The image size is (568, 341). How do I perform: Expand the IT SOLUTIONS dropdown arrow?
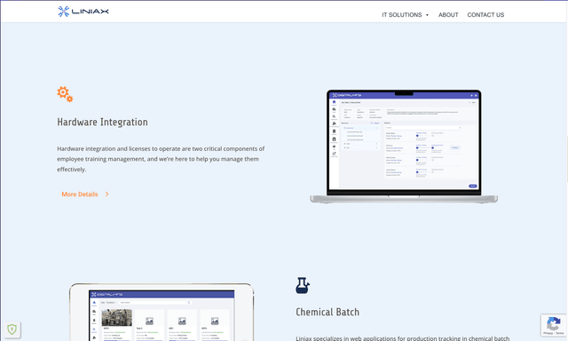[x=427, y=15]
